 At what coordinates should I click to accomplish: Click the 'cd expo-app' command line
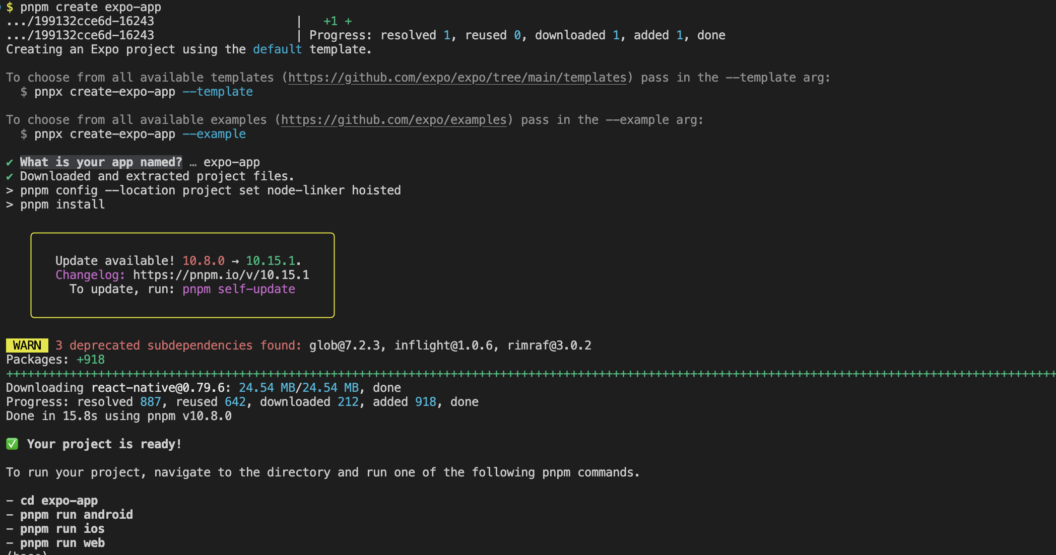59,501
